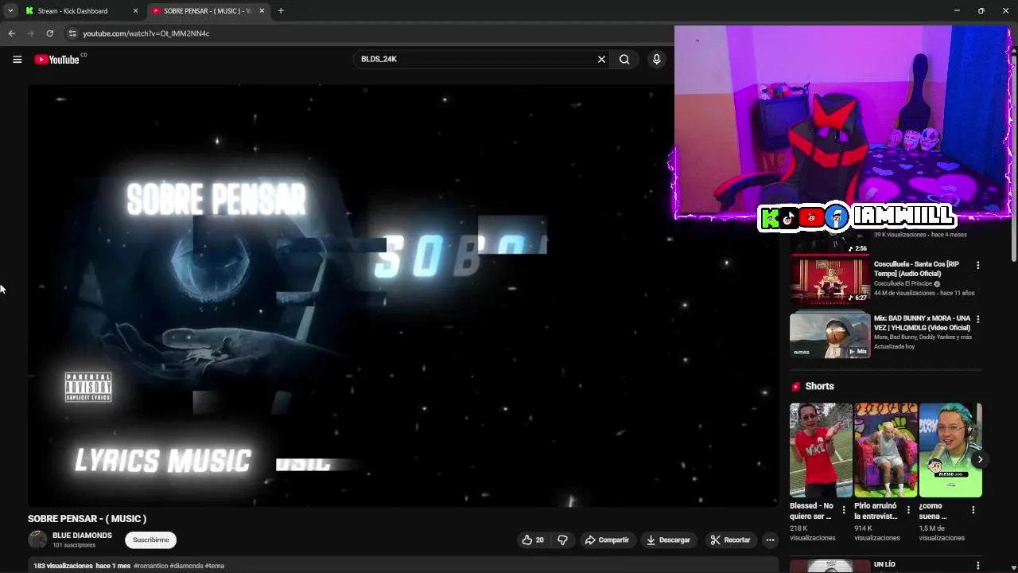Dislike the video with thumbs down
Screen dimensions: 1018x573
coord(562,540)
